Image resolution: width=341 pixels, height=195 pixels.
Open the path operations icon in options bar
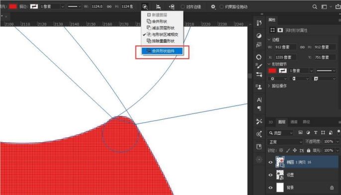145,7
